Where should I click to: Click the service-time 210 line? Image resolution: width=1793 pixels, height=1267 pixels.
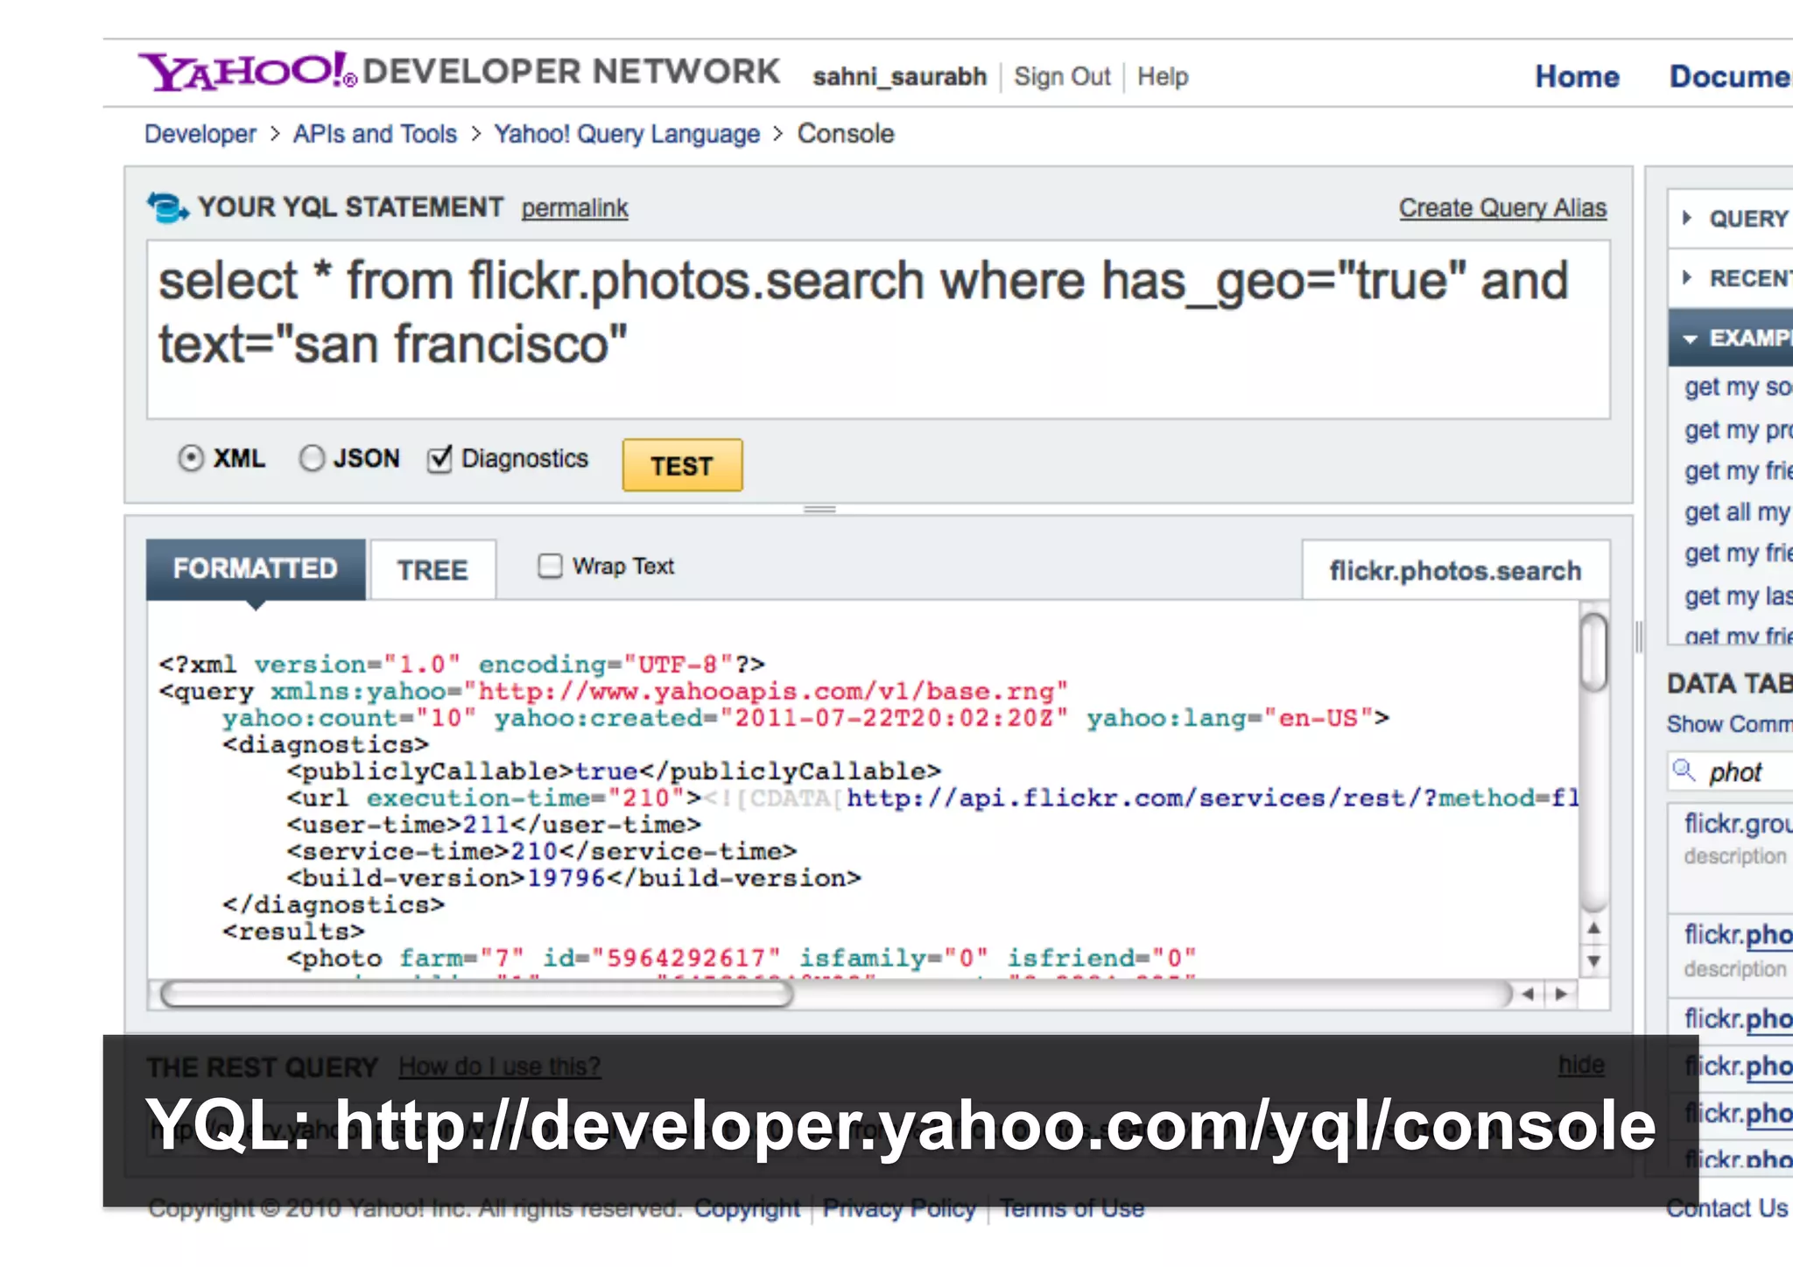coord(542,851)
